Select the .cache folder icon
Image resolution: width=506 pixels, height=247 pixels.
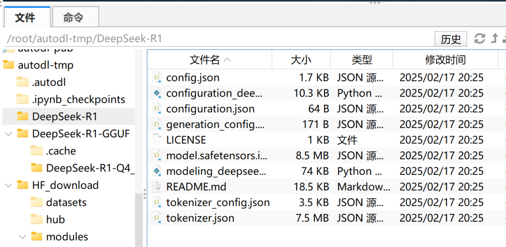click(37, 150)
